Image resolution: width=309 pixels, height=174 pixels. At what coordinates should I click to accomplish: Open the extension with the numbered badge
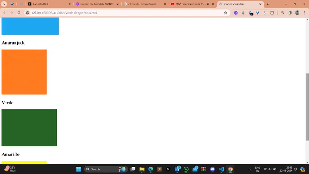(251, 13)
